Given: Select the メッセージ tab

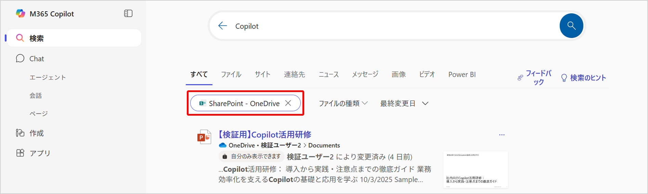Looking at the screenshot, I should pyautogui.click(x=365, y=75).
